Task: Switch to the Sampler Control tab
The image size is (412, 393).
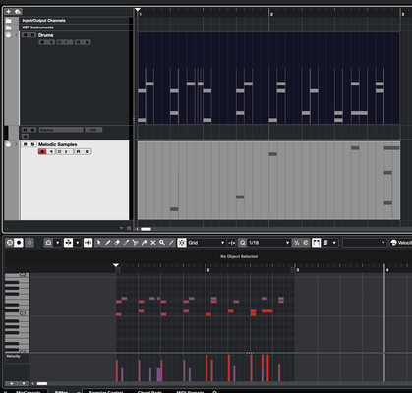Action: click(106, 392)
